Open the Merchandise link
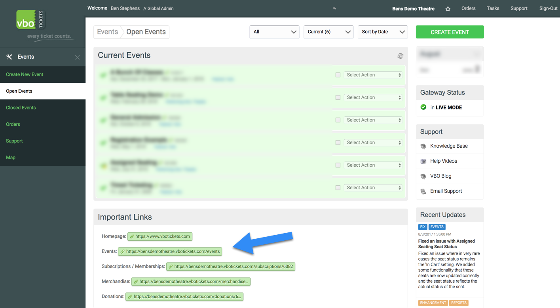Screen dimensions: 560x308 [191, 281]
